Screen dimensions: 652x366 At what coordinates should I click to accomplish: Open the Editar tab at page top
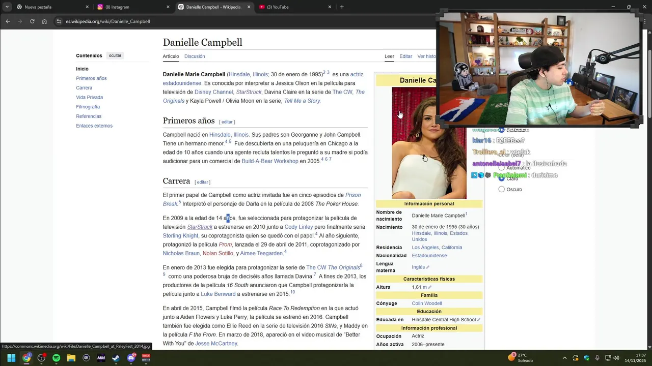[x=405, y=56]
